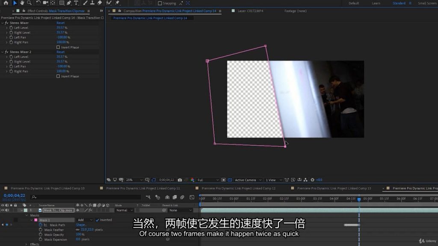Select the Clone Stamp tool
Image resolution: width=438 pixels, height=246 pixels.
(92, 3)
